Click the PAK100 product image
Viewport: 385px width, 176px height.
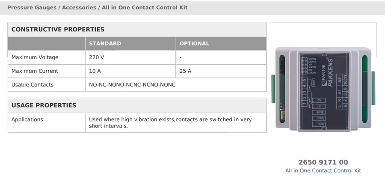(323, 90)
